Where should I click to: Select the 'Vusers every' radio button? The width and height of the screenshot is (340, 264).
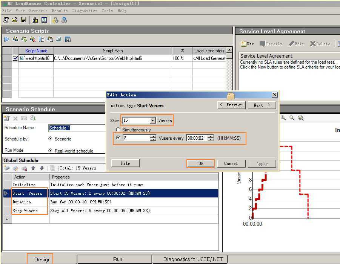tap(118, 138)
